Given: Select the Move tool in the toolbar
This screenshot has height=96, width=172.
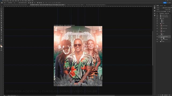Looking at the screenshot, I should (x=1, y=7).
